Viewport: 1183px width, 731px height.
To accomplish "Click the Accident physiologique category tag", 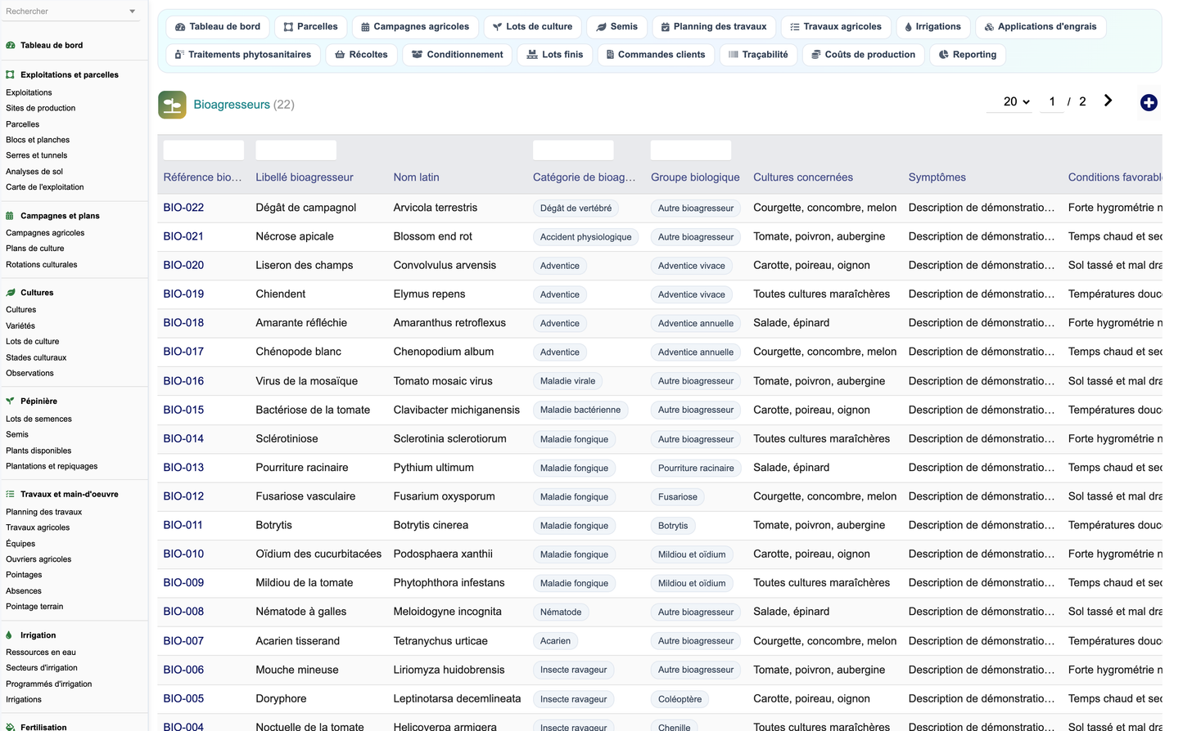I will point(585,237).
